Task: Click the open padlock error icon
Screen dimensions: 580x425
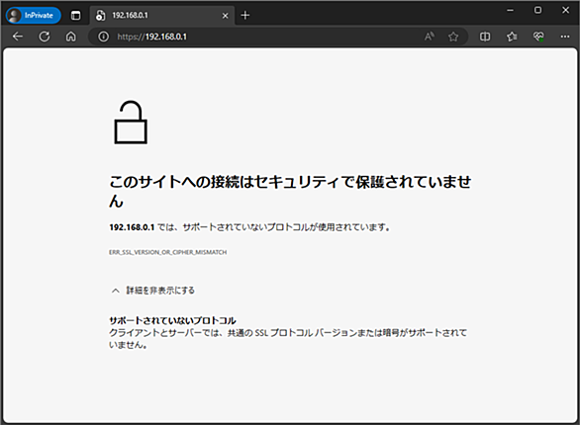Action: [x=131, y=123]
